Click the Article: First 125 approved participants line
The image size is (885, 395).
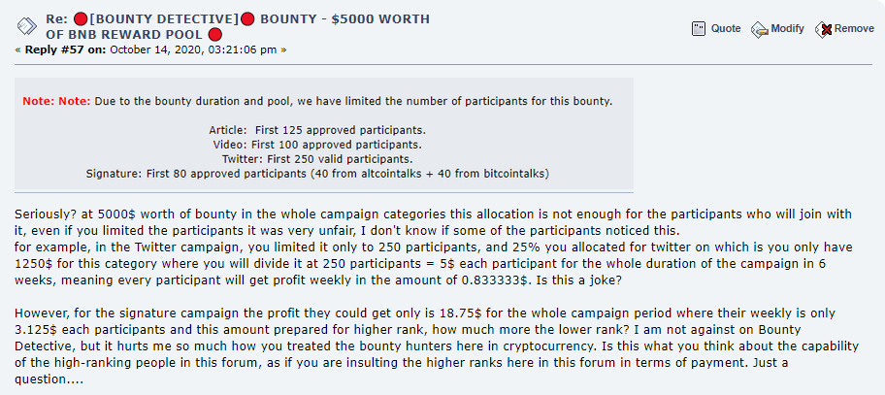(317, 130)
